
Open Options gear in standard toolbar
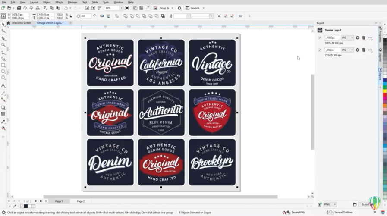point(179,8)
